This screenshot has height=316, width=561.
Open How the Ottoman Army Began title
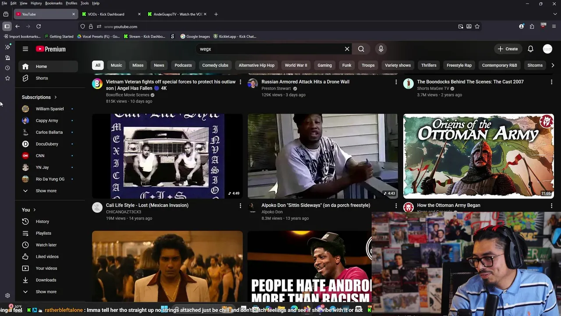click(x=448, y=205)
